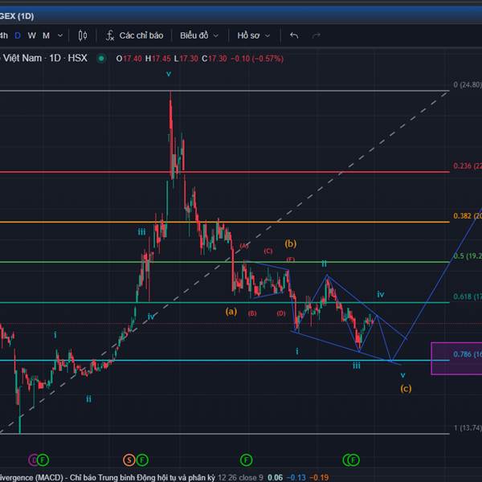Select the teal 0.618 Fibonacci label
Viewport: 482px width, 482px height.
pos(468,296)
